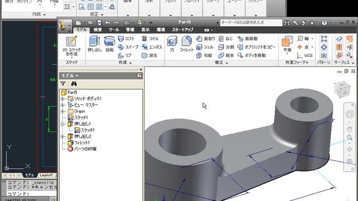The image size is (358, 201).
Task: Select Part5 root in model tree
Action: pos(69,92)
